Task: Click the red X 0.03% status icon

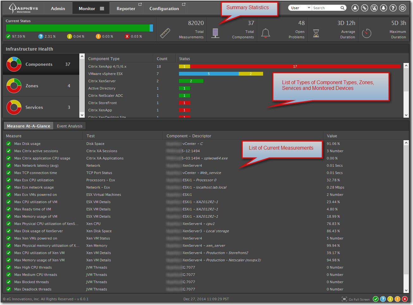Action: click(x=127, y=36)
